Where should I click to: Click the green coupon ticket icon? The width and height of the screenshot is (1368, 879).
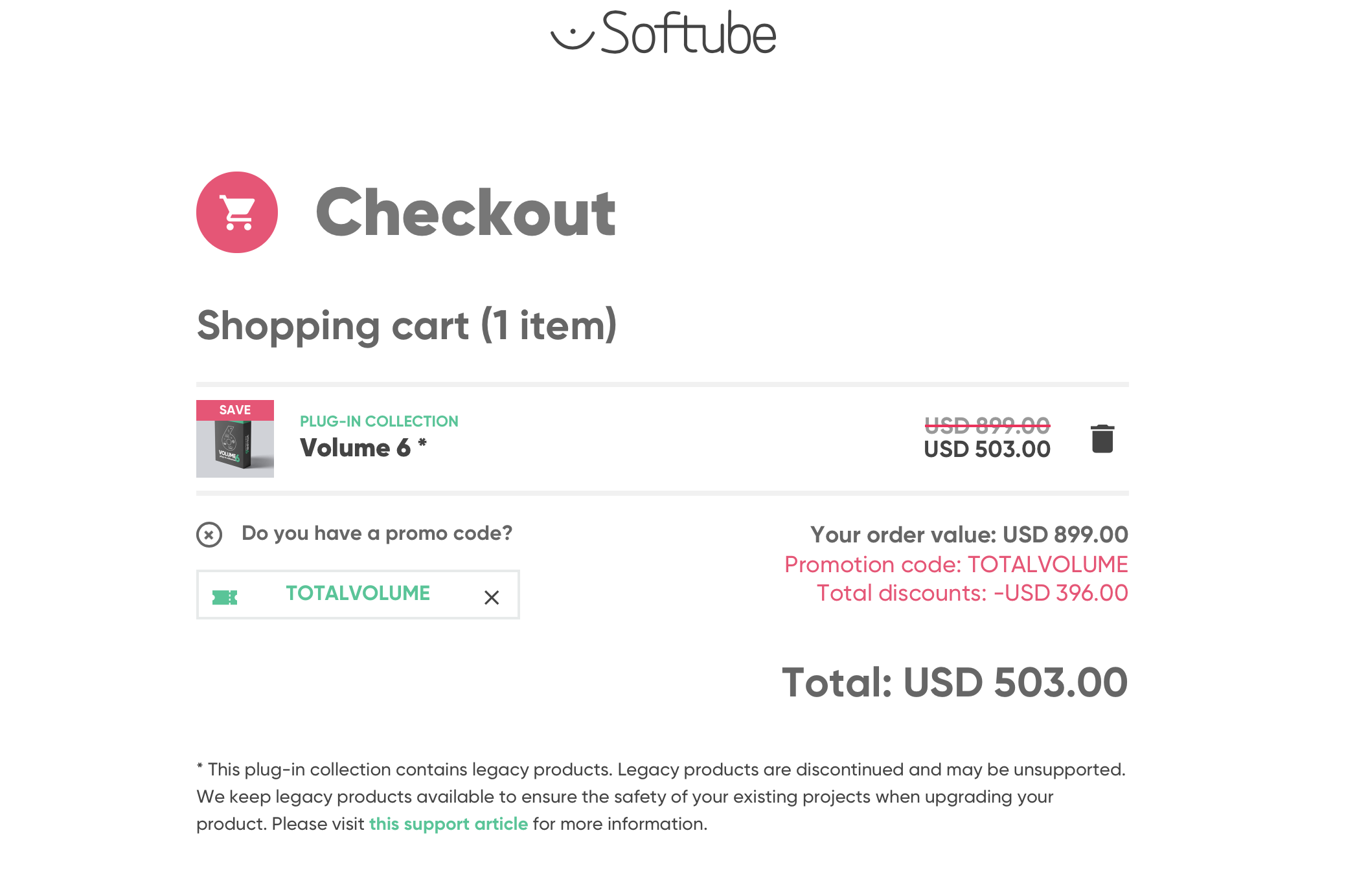tap(225, 597)
